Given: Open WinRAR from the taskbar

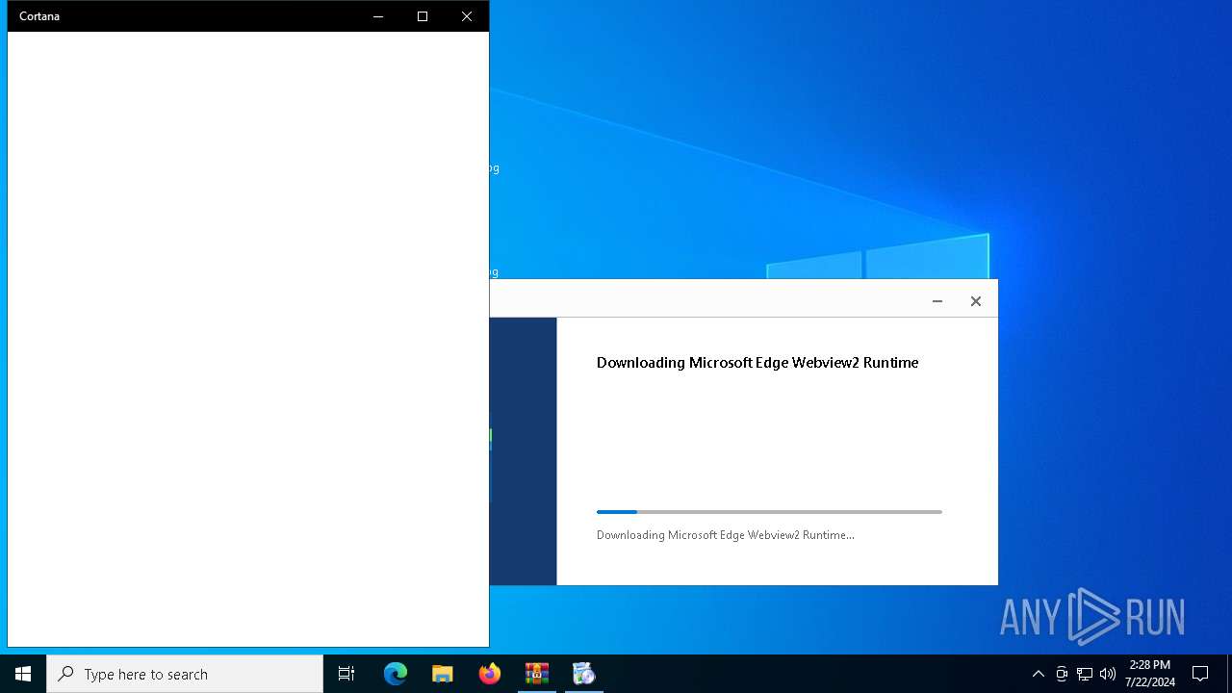Looking at the screenshot, I should (x=536, y=674).
